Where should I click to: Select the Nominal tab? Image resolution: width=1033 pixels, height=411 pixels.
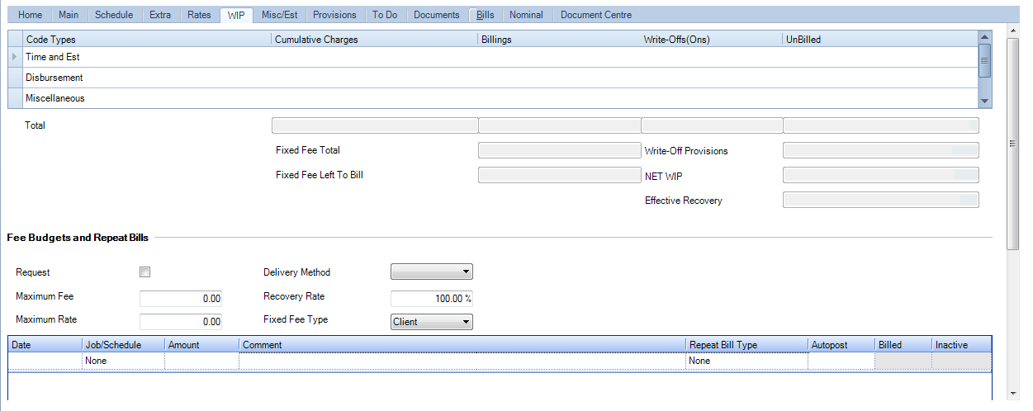pos(526,15)
